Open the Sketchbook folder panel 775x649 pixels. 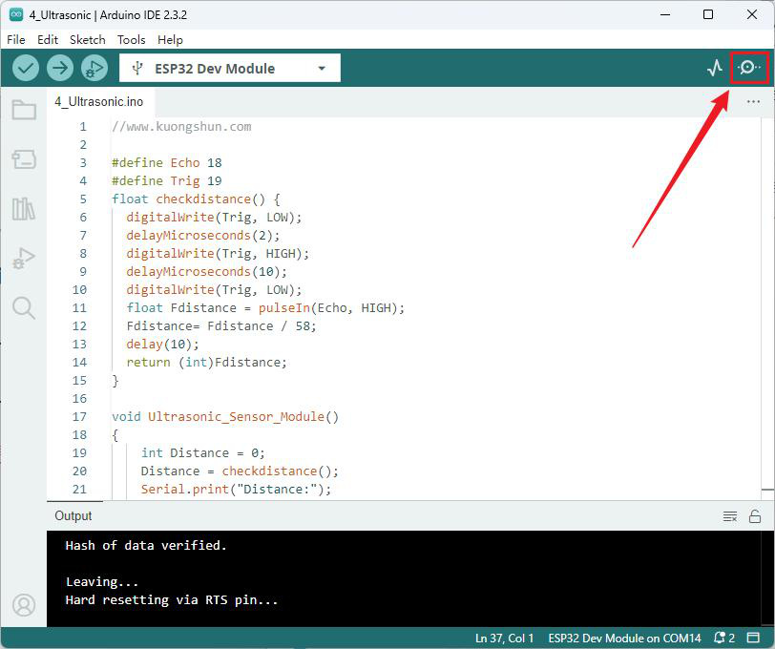tap(24, 110)
